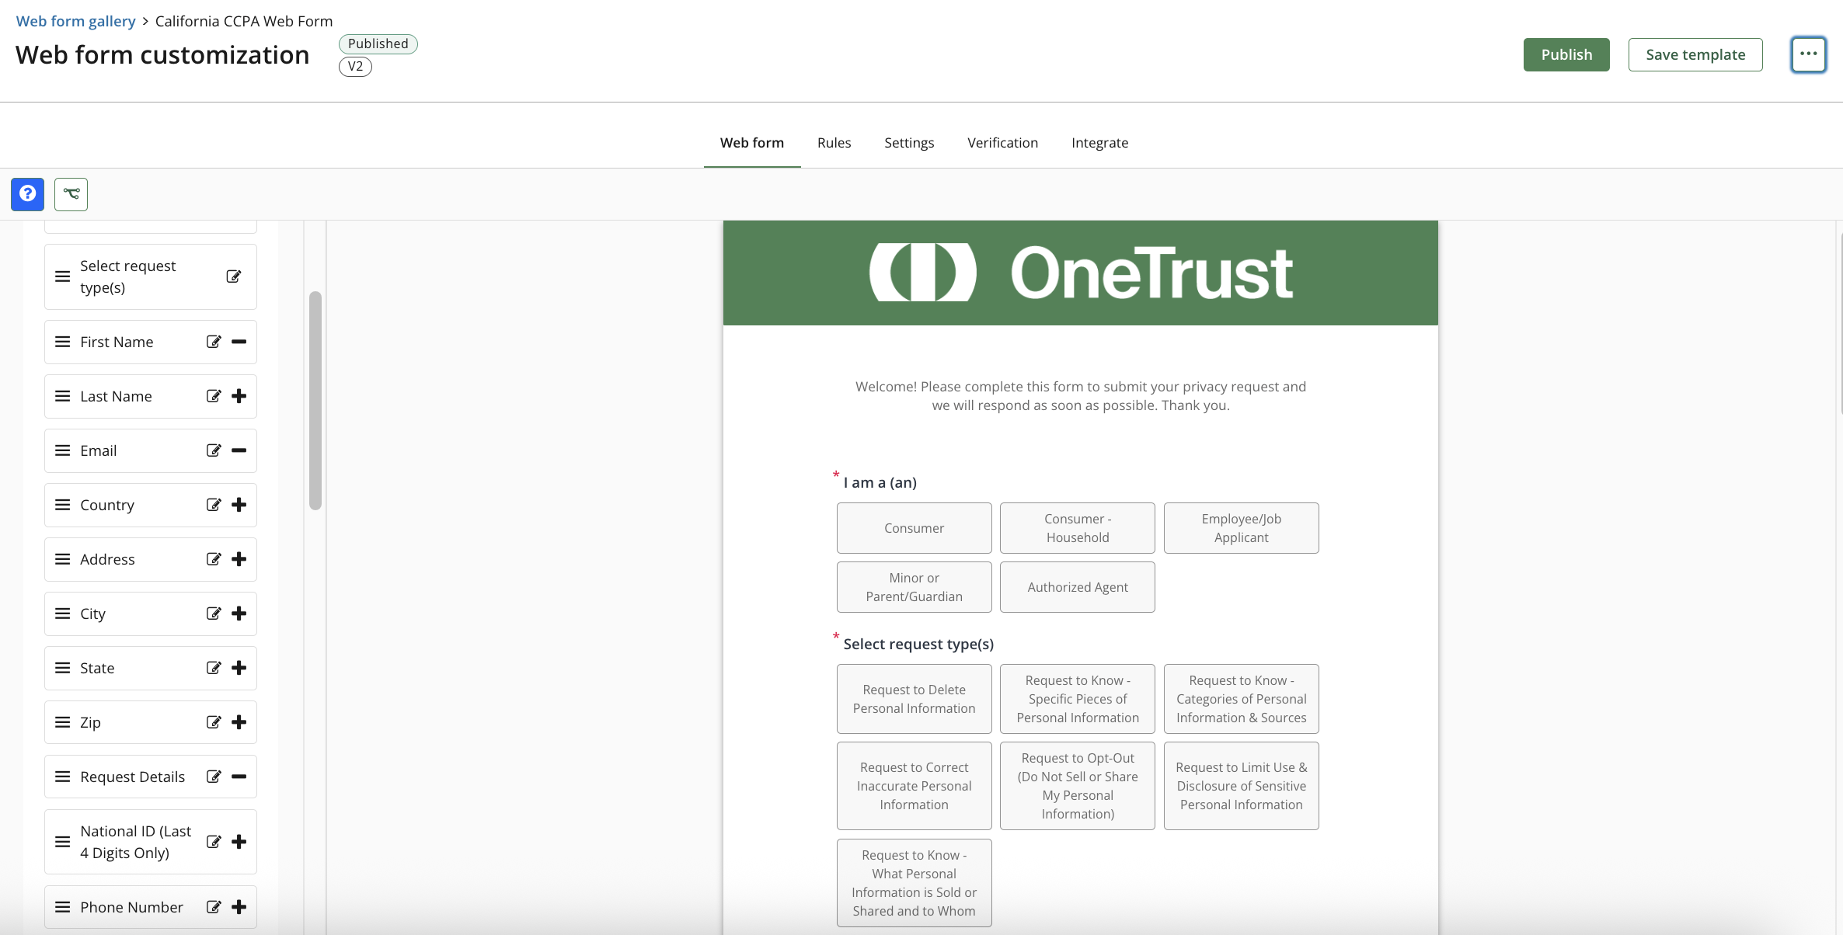Add the Country field with plus
The width and height of the screenshot is (1843, 935).
[239, 505]
